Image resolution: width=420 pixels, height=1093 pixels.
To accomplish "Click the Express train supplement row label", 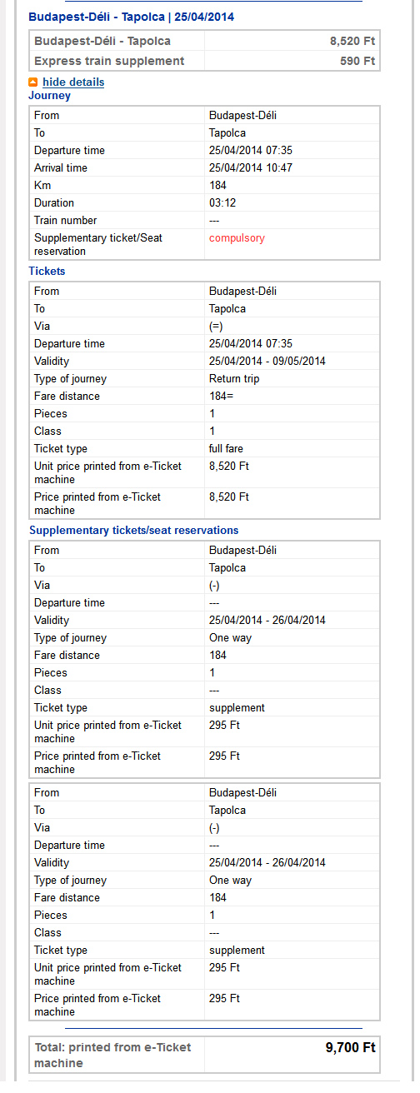I will pos(109,61).
